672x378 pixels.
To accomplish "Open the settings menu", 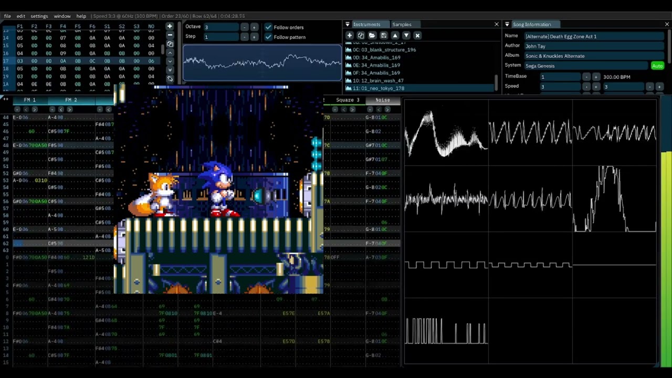I will coord(39,16).
